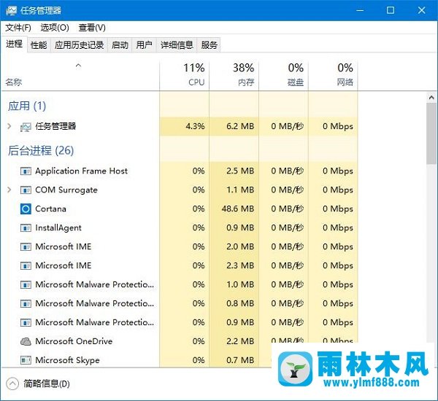This screenshot has width=438, height=401.
Task: Open the 查看(V) menu
Action: (92, 28)
